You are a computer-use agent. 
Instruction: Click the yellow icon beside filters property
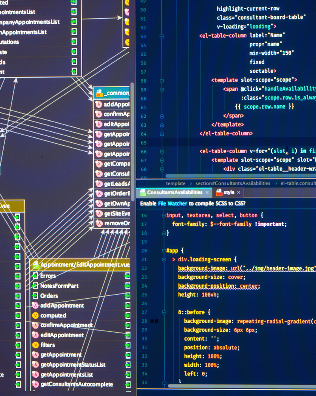(x=35, y=345)
